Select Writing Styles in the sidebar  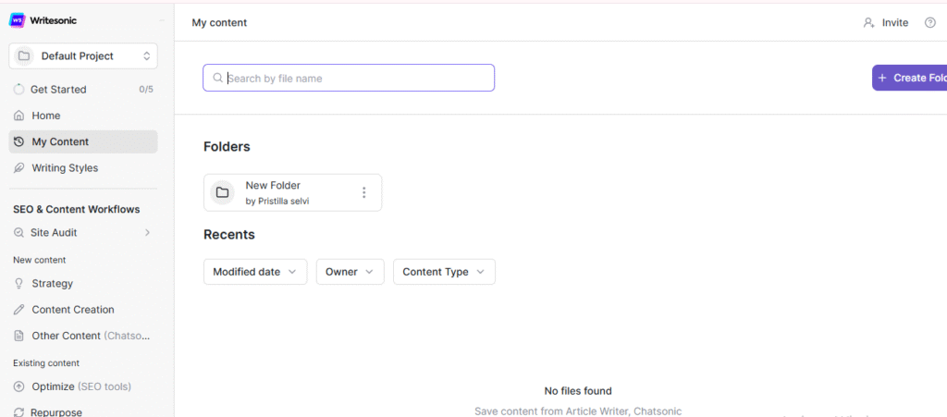pos(65,168)
